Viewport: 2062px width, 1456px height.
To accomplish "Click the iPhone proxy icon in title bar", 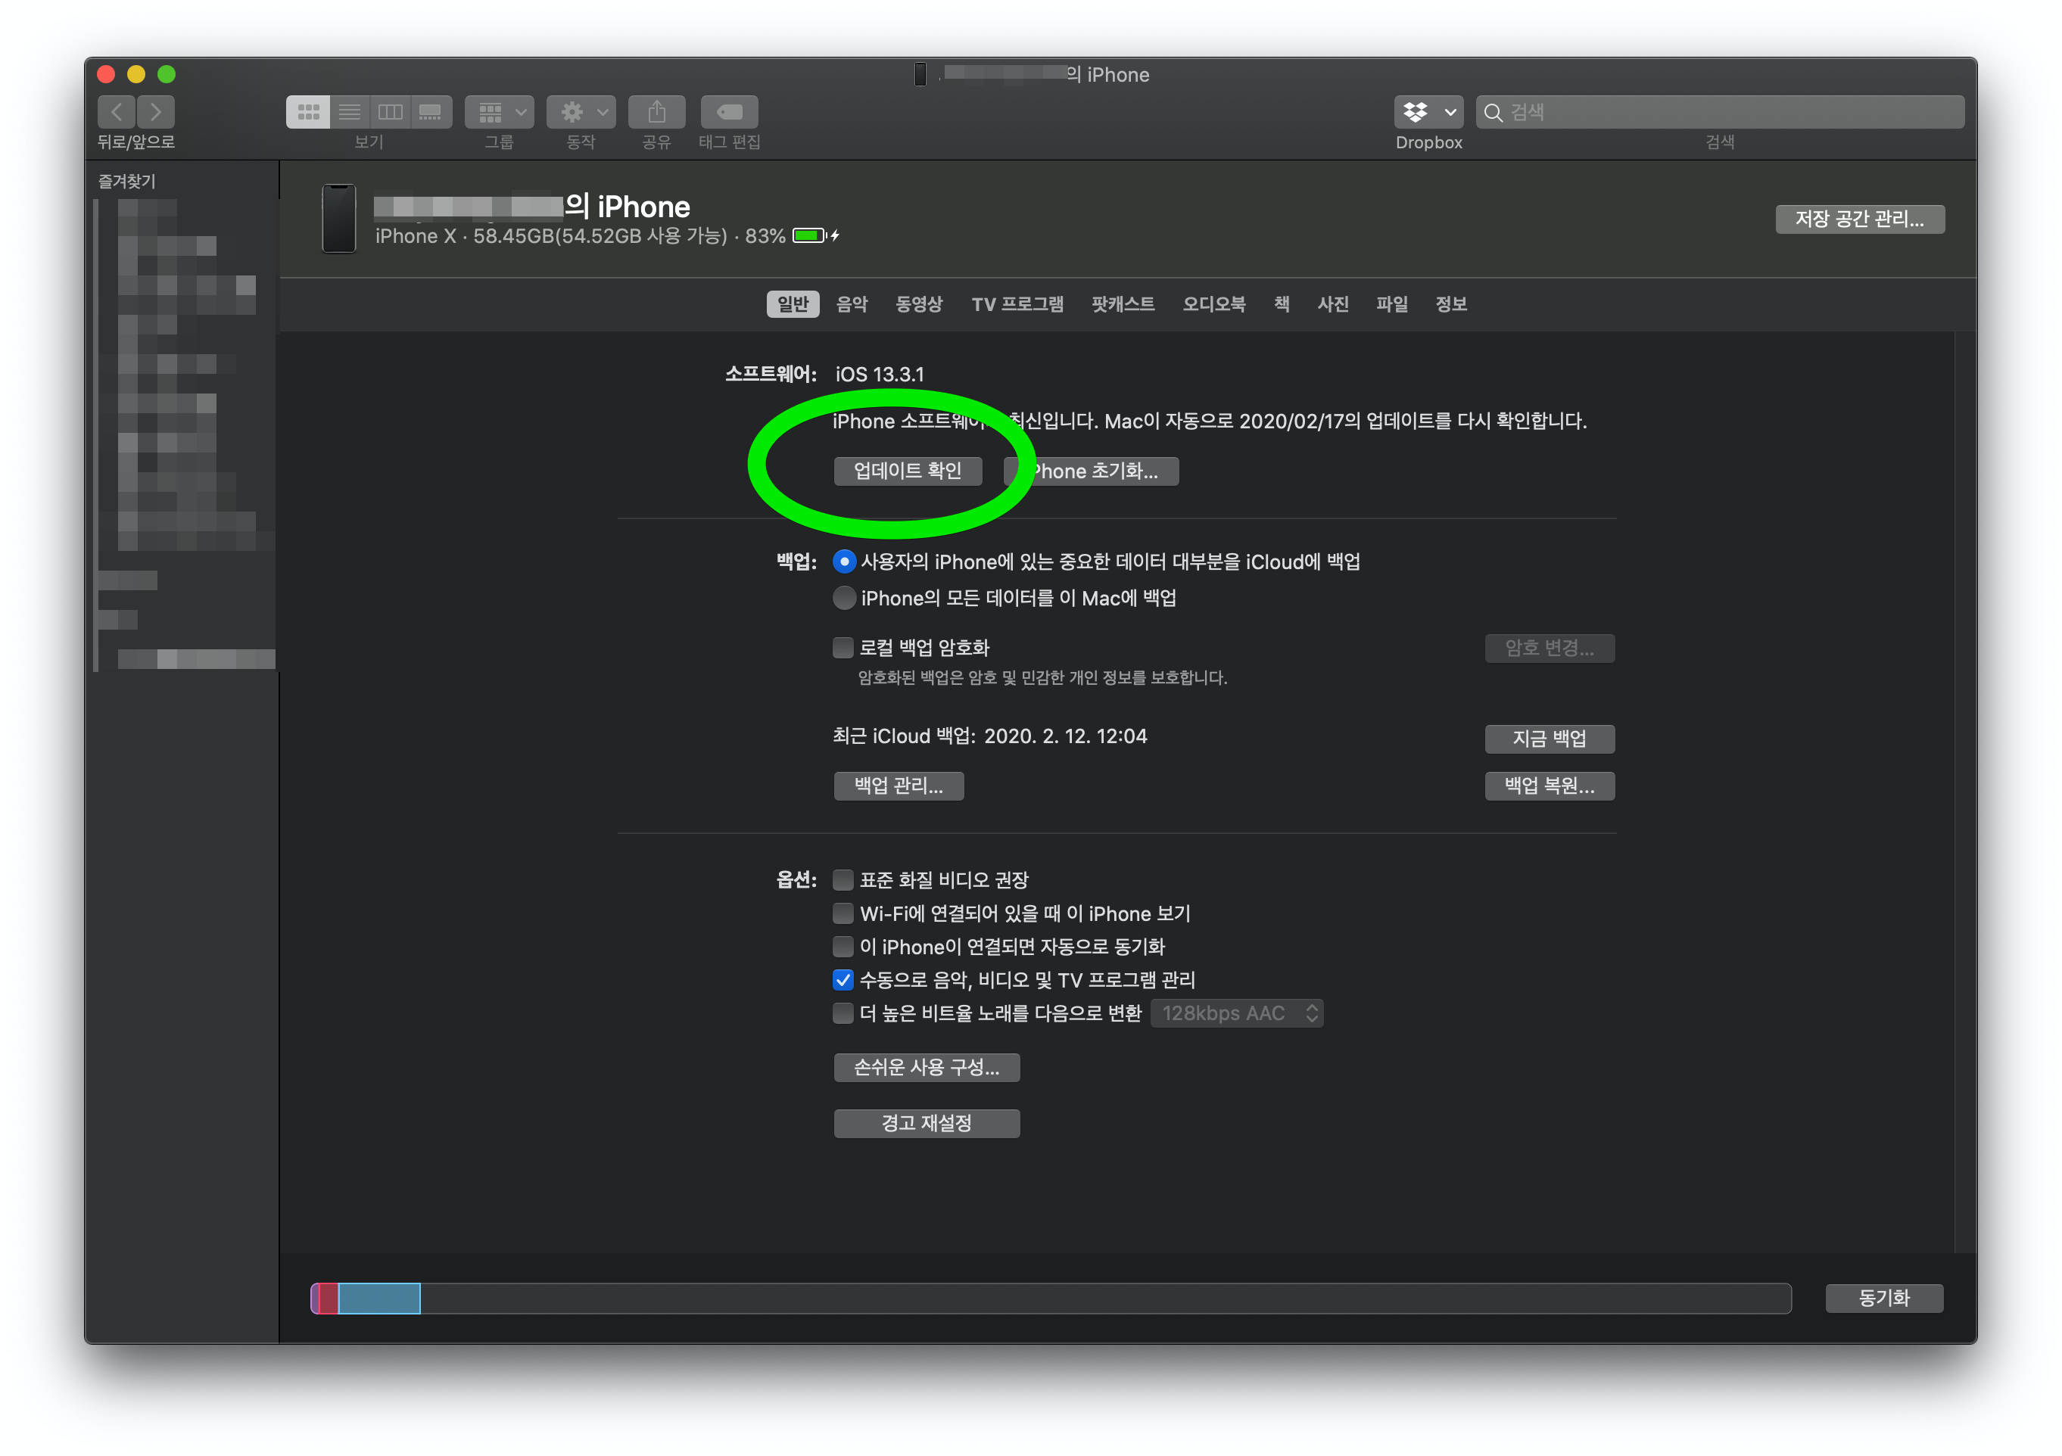I will [x=920, y=74].
